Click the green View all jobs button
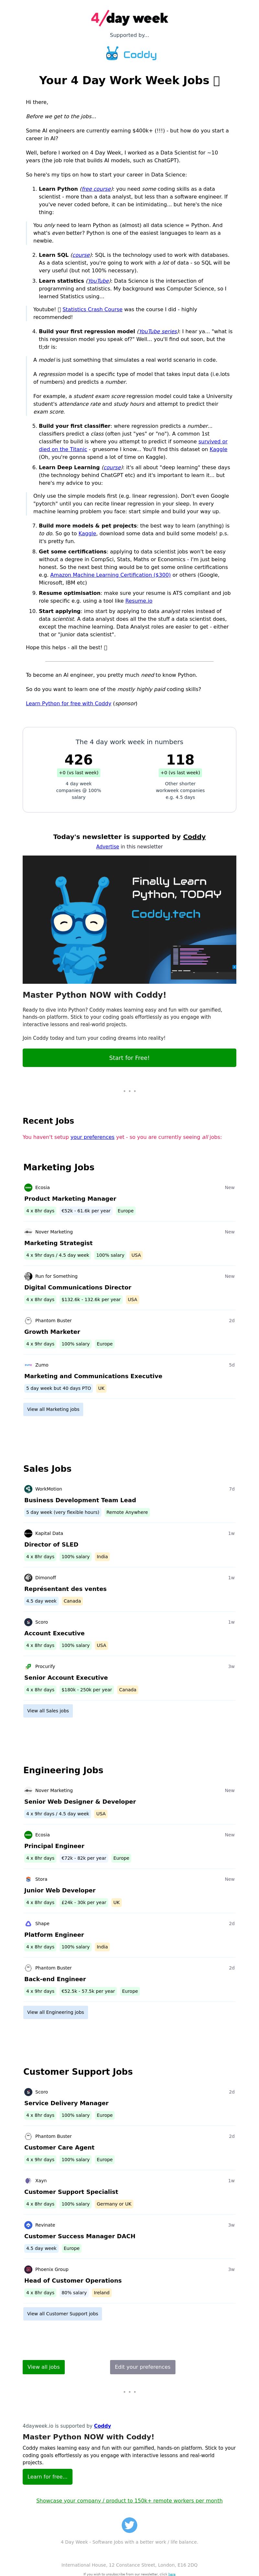 43,2367
